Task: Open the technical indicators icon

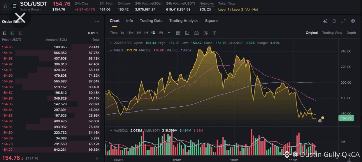Action: (196, 33)
